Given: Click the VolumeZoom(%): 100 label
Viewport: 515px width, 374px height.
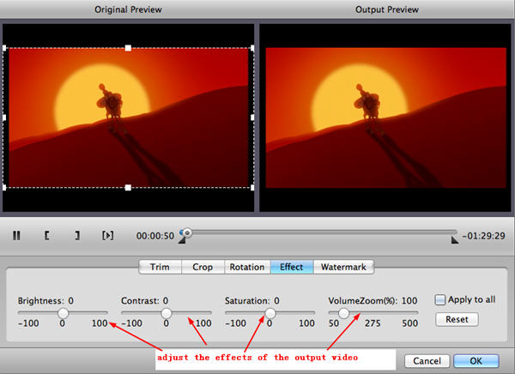Looking at the screenshot, I should (373, 301).
